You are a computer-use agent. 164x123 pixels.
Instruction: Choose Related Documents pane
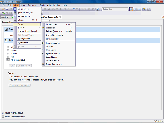[x=58, y=31]
